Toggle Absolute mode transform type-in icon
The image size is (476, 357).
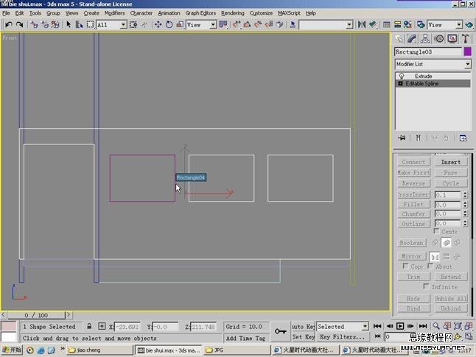click(102, 326)
